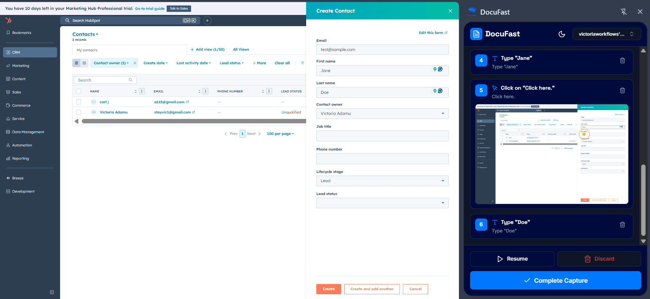Open All Views
650x299 pixels.
coord(241,49)
